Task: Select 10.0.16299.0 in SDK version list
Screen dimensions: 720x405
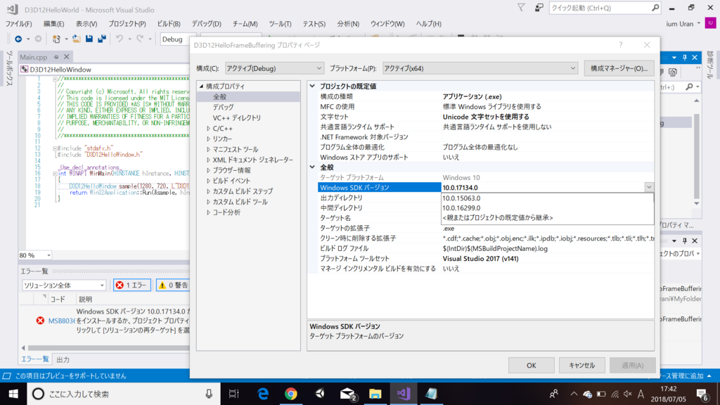Action: point(547,208)
